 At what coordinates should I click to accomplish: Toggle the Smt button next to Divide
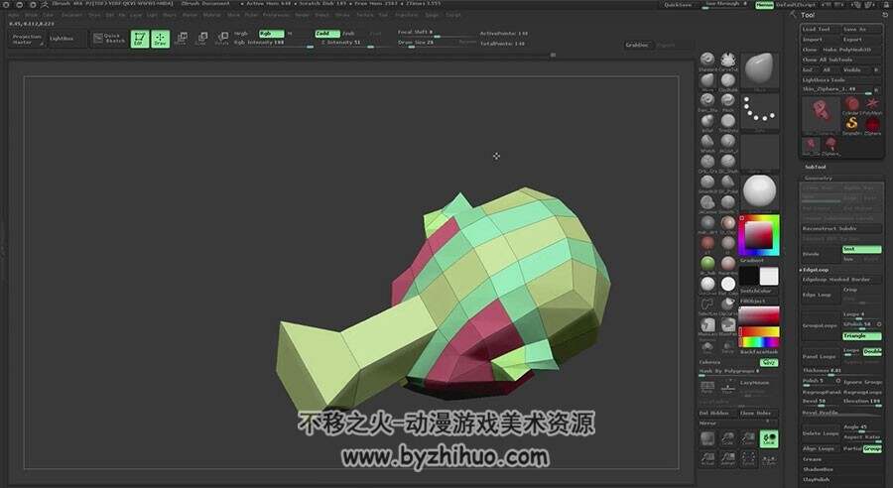pos(861,249)
